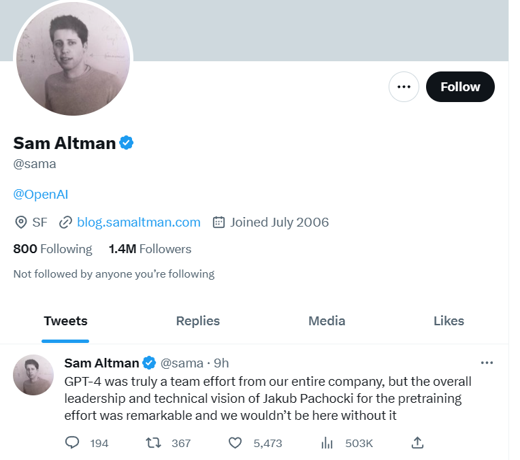Switch to the Media tab
The image size is (520, 460).
(x=327, y=321)
